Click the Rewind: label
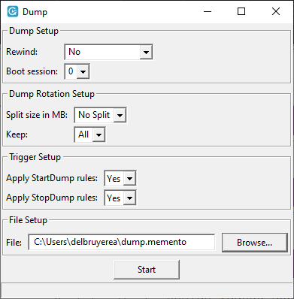This screenshot has width=294, height=299. tap(22, 52)
